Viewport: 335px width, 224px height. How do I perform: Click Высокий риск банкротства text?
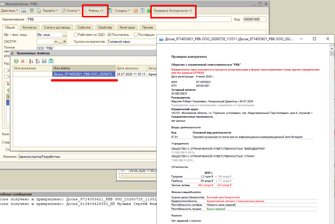point(223,197)
